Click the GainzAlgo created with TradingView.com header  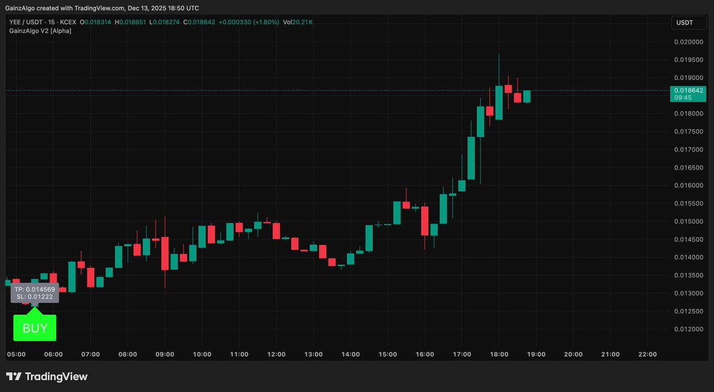click(101, 8)
